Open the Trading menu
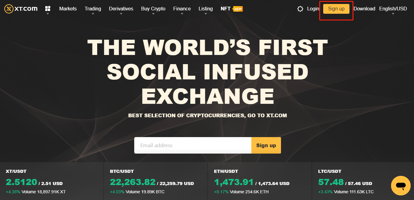This screenshot has height=200, width=414. 93,9
